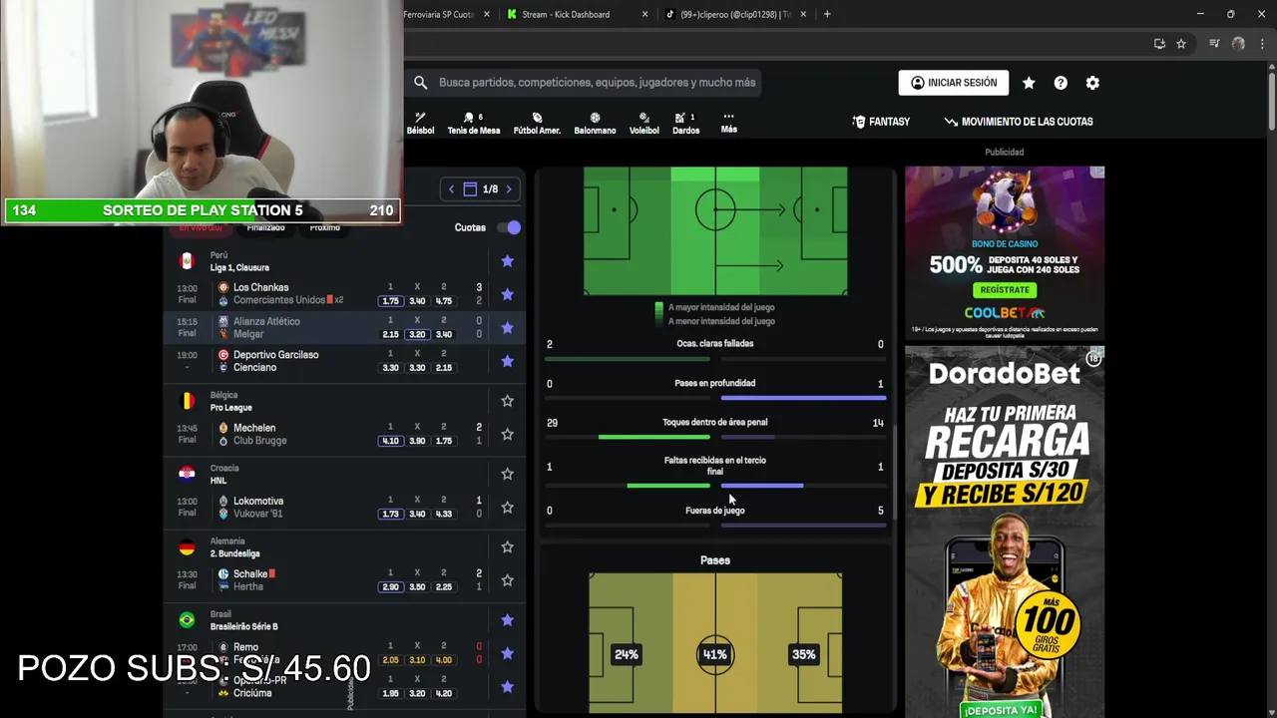Viewport: 1277px width, 718px height.
Task: Favorite the Criciúma match star
Action: tap(507, 687)
